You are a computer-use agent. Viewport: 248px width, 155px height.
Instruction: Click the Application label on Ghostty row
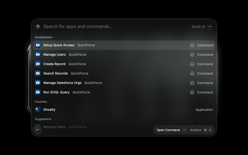204,110
